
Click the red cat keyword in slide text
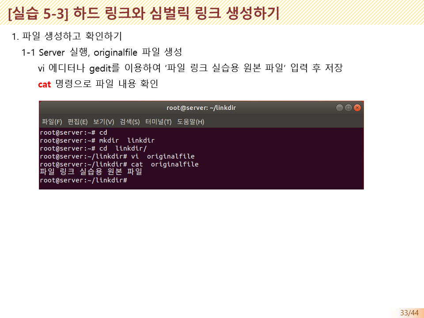click(x=44, y=84)
